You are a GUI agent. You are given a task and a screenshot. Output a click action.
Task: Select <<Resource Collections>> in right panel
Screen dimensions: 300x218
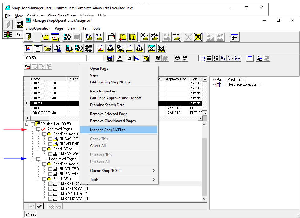pos(243,84)
